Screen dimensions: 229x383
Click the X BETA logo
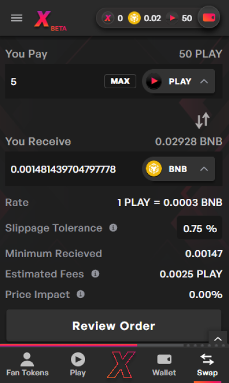[x=50, y=21]
